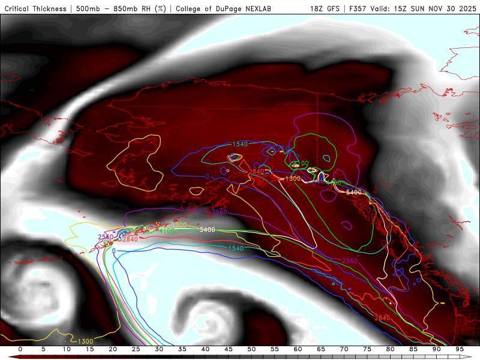
Task: Click the yellow 1300 label beside the red 2840 label
Action: pos(293,178)
